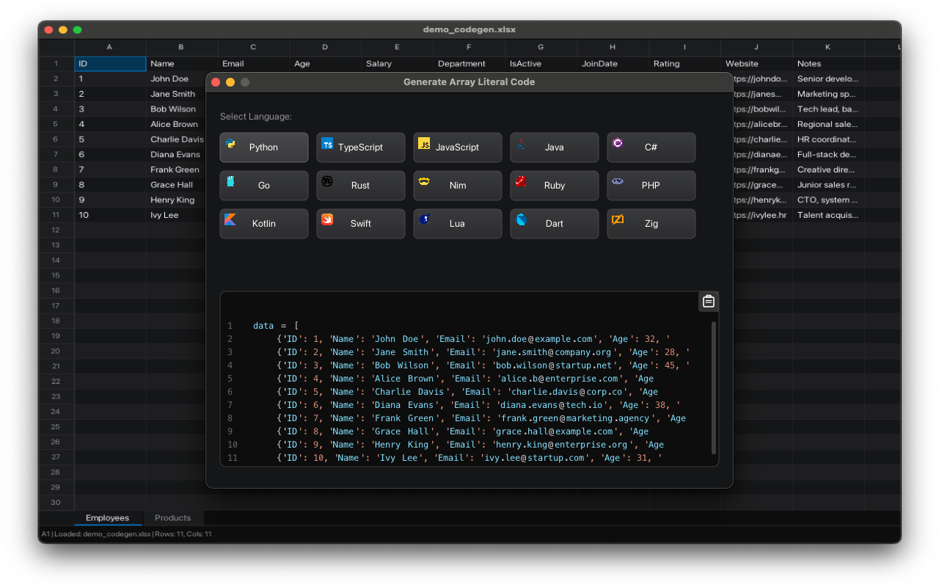Click the 'Alice Brown' cell
This screenshot has width=939, height=587.
pos(176,124)
